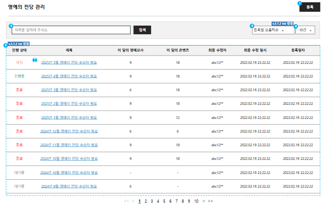Click annotation badge 7 next to 예정

(x=35, y=60)
